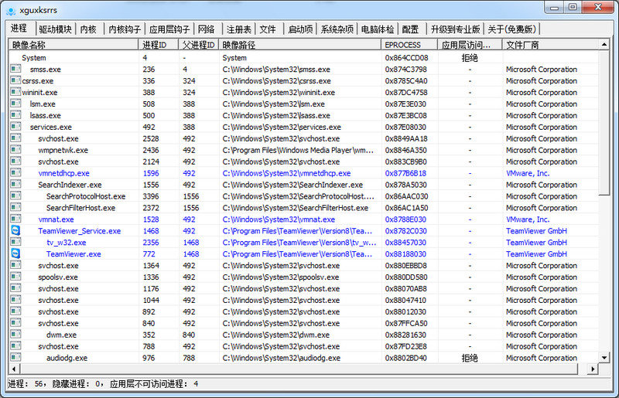The image size is (619, 398).
Task: Open the 启动项 tab
Action: point(299,29)
